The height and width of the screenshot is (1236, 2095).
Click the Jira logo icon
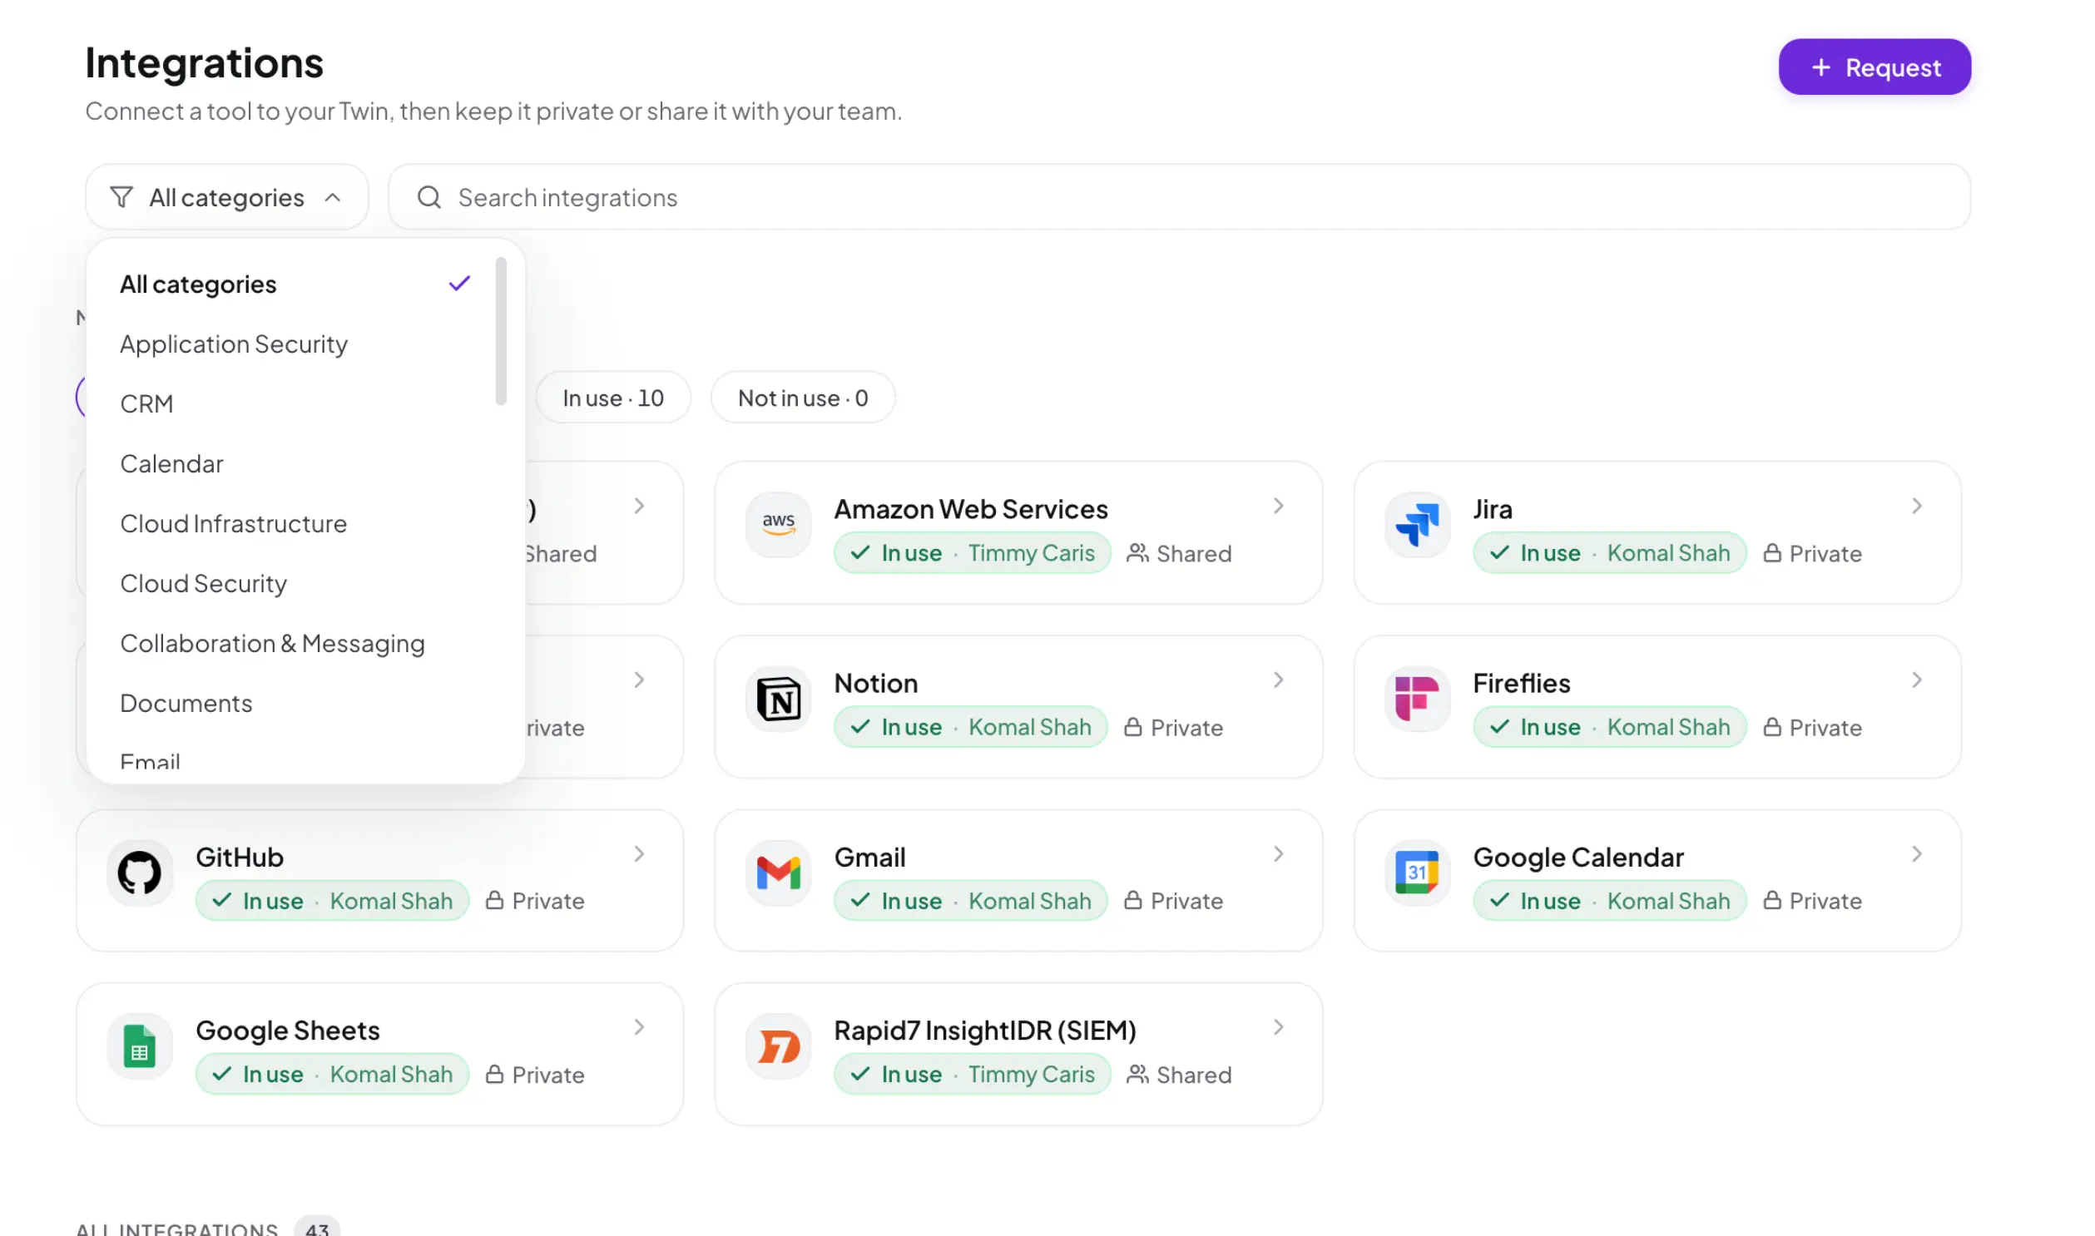point(1417,524)
